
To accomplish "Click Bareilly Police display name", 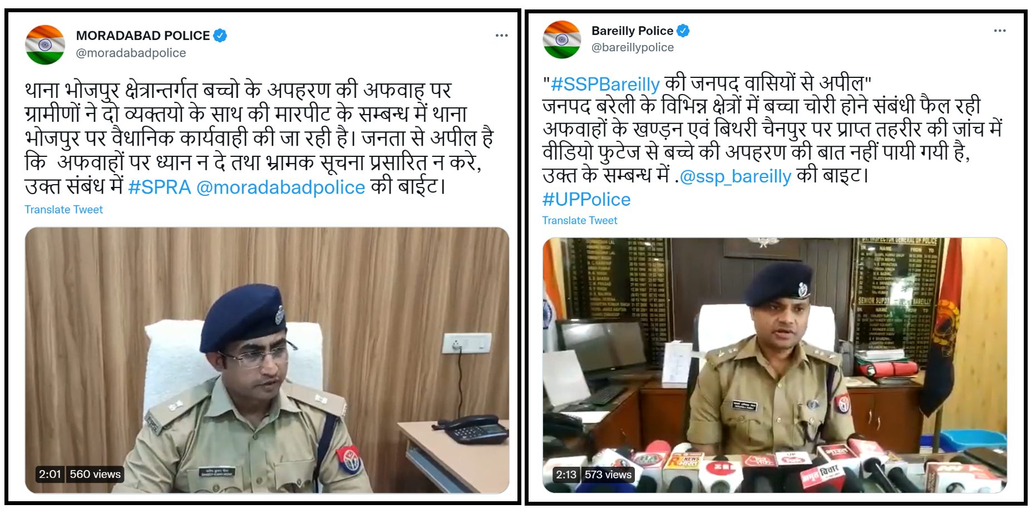I will (633, 31).
